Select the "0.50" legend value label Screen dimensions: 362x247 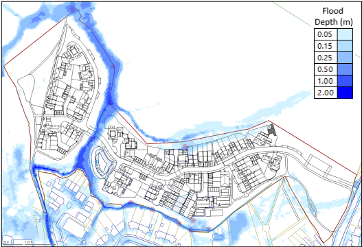325,69
